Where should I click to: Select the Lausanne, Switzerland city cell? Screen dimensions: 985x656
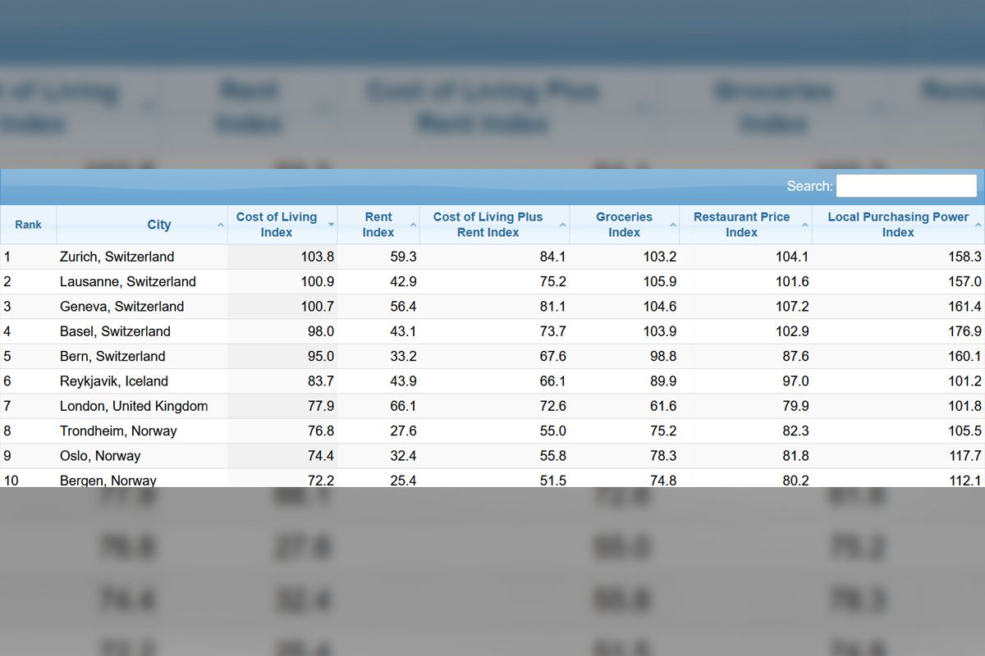tap(127, 281)
